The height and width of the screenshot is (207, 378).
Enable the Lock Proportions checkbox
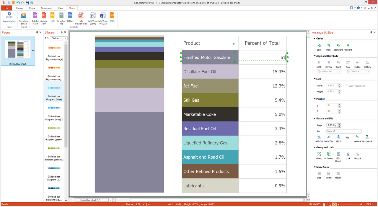pyautogui.click(x=347, y=86)
